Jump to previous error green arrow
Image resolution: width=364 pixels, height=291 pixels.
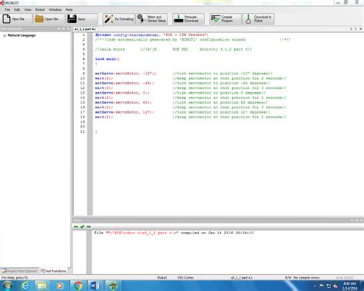[76, 227]
